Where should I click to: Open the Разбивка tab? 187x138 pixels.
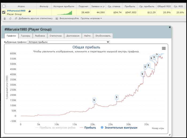tap(40, 36)
